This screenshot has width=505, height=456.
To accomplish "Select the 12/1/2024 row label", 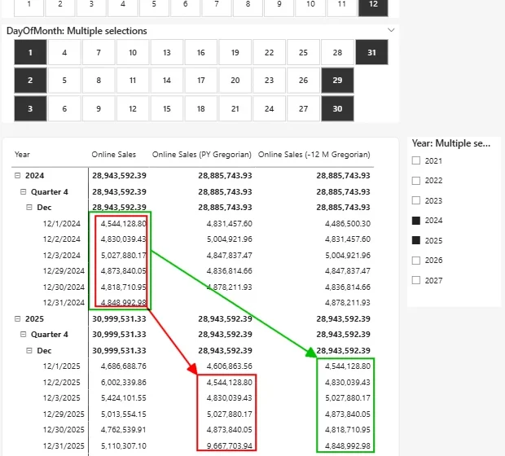I will pyautogui.click(x=61, y=223).
